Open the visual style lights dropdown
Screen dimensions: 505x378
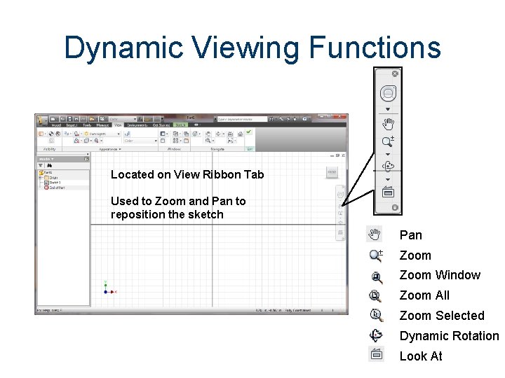(102, 134)
